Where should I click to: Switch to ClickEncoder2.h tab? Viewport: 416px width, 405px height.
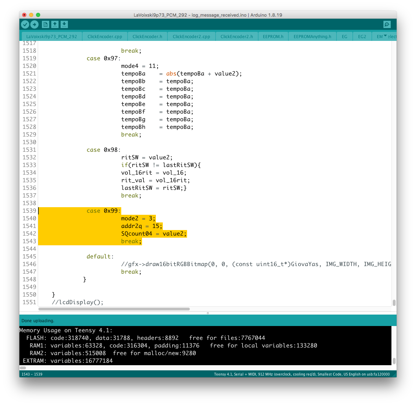[x=237, y=36]
